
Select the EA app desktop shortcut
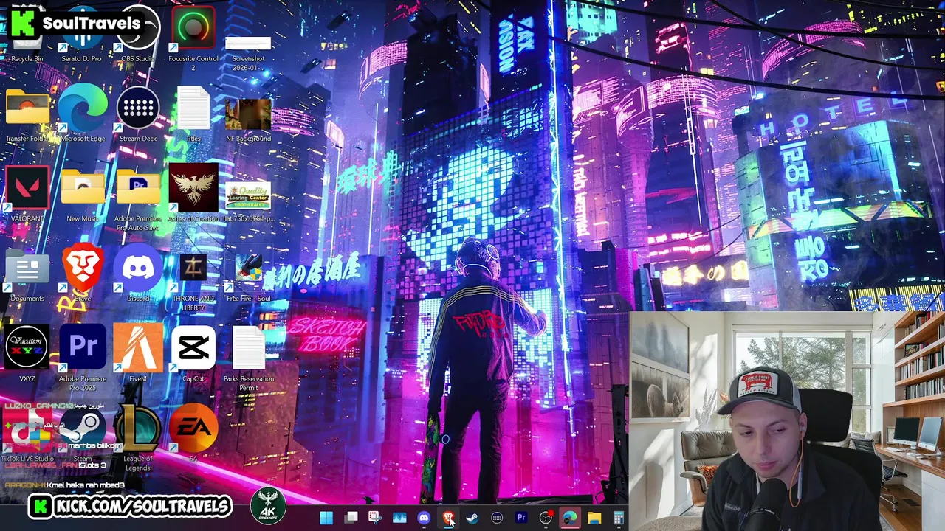point(193,432)
